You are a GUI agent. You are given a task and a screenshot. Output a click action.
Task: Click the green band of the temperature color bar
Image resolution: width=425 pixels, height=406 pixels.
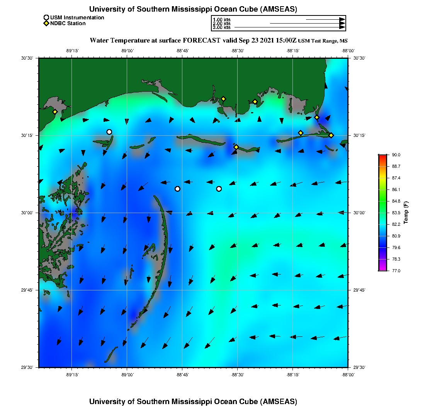[383, 201]
